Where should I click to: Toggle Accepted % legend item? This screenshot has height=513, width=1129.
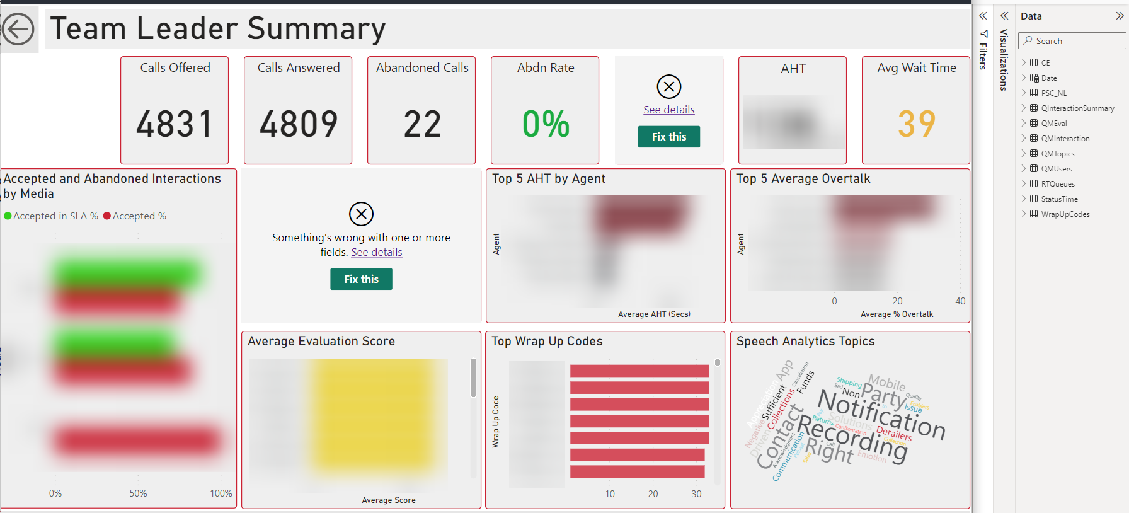(135, 216)
